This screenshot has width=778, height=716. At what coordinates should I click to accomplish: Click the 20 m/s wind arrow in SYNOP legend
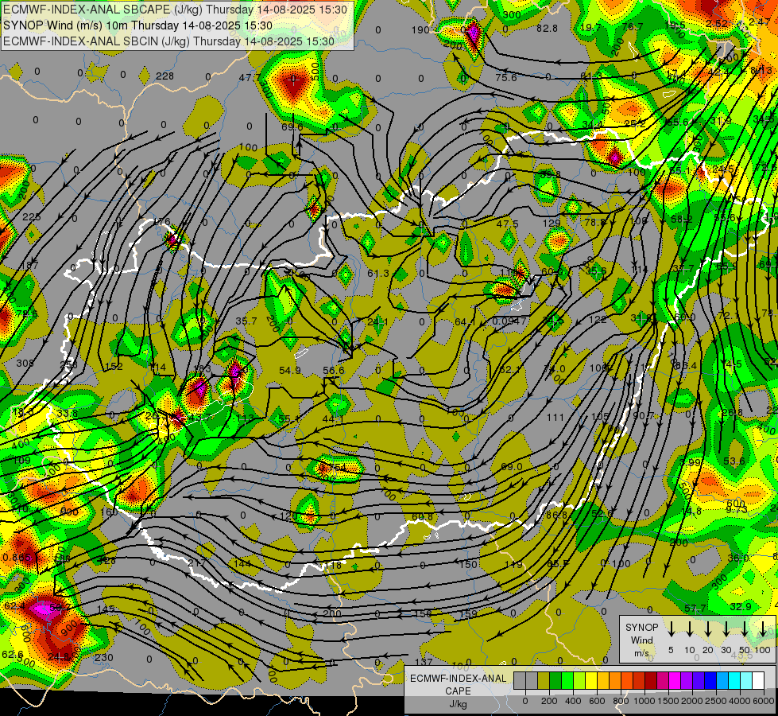(708, 628)
